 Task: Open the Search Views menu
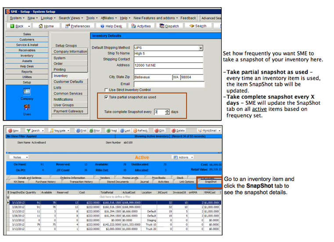click(71, 18)
